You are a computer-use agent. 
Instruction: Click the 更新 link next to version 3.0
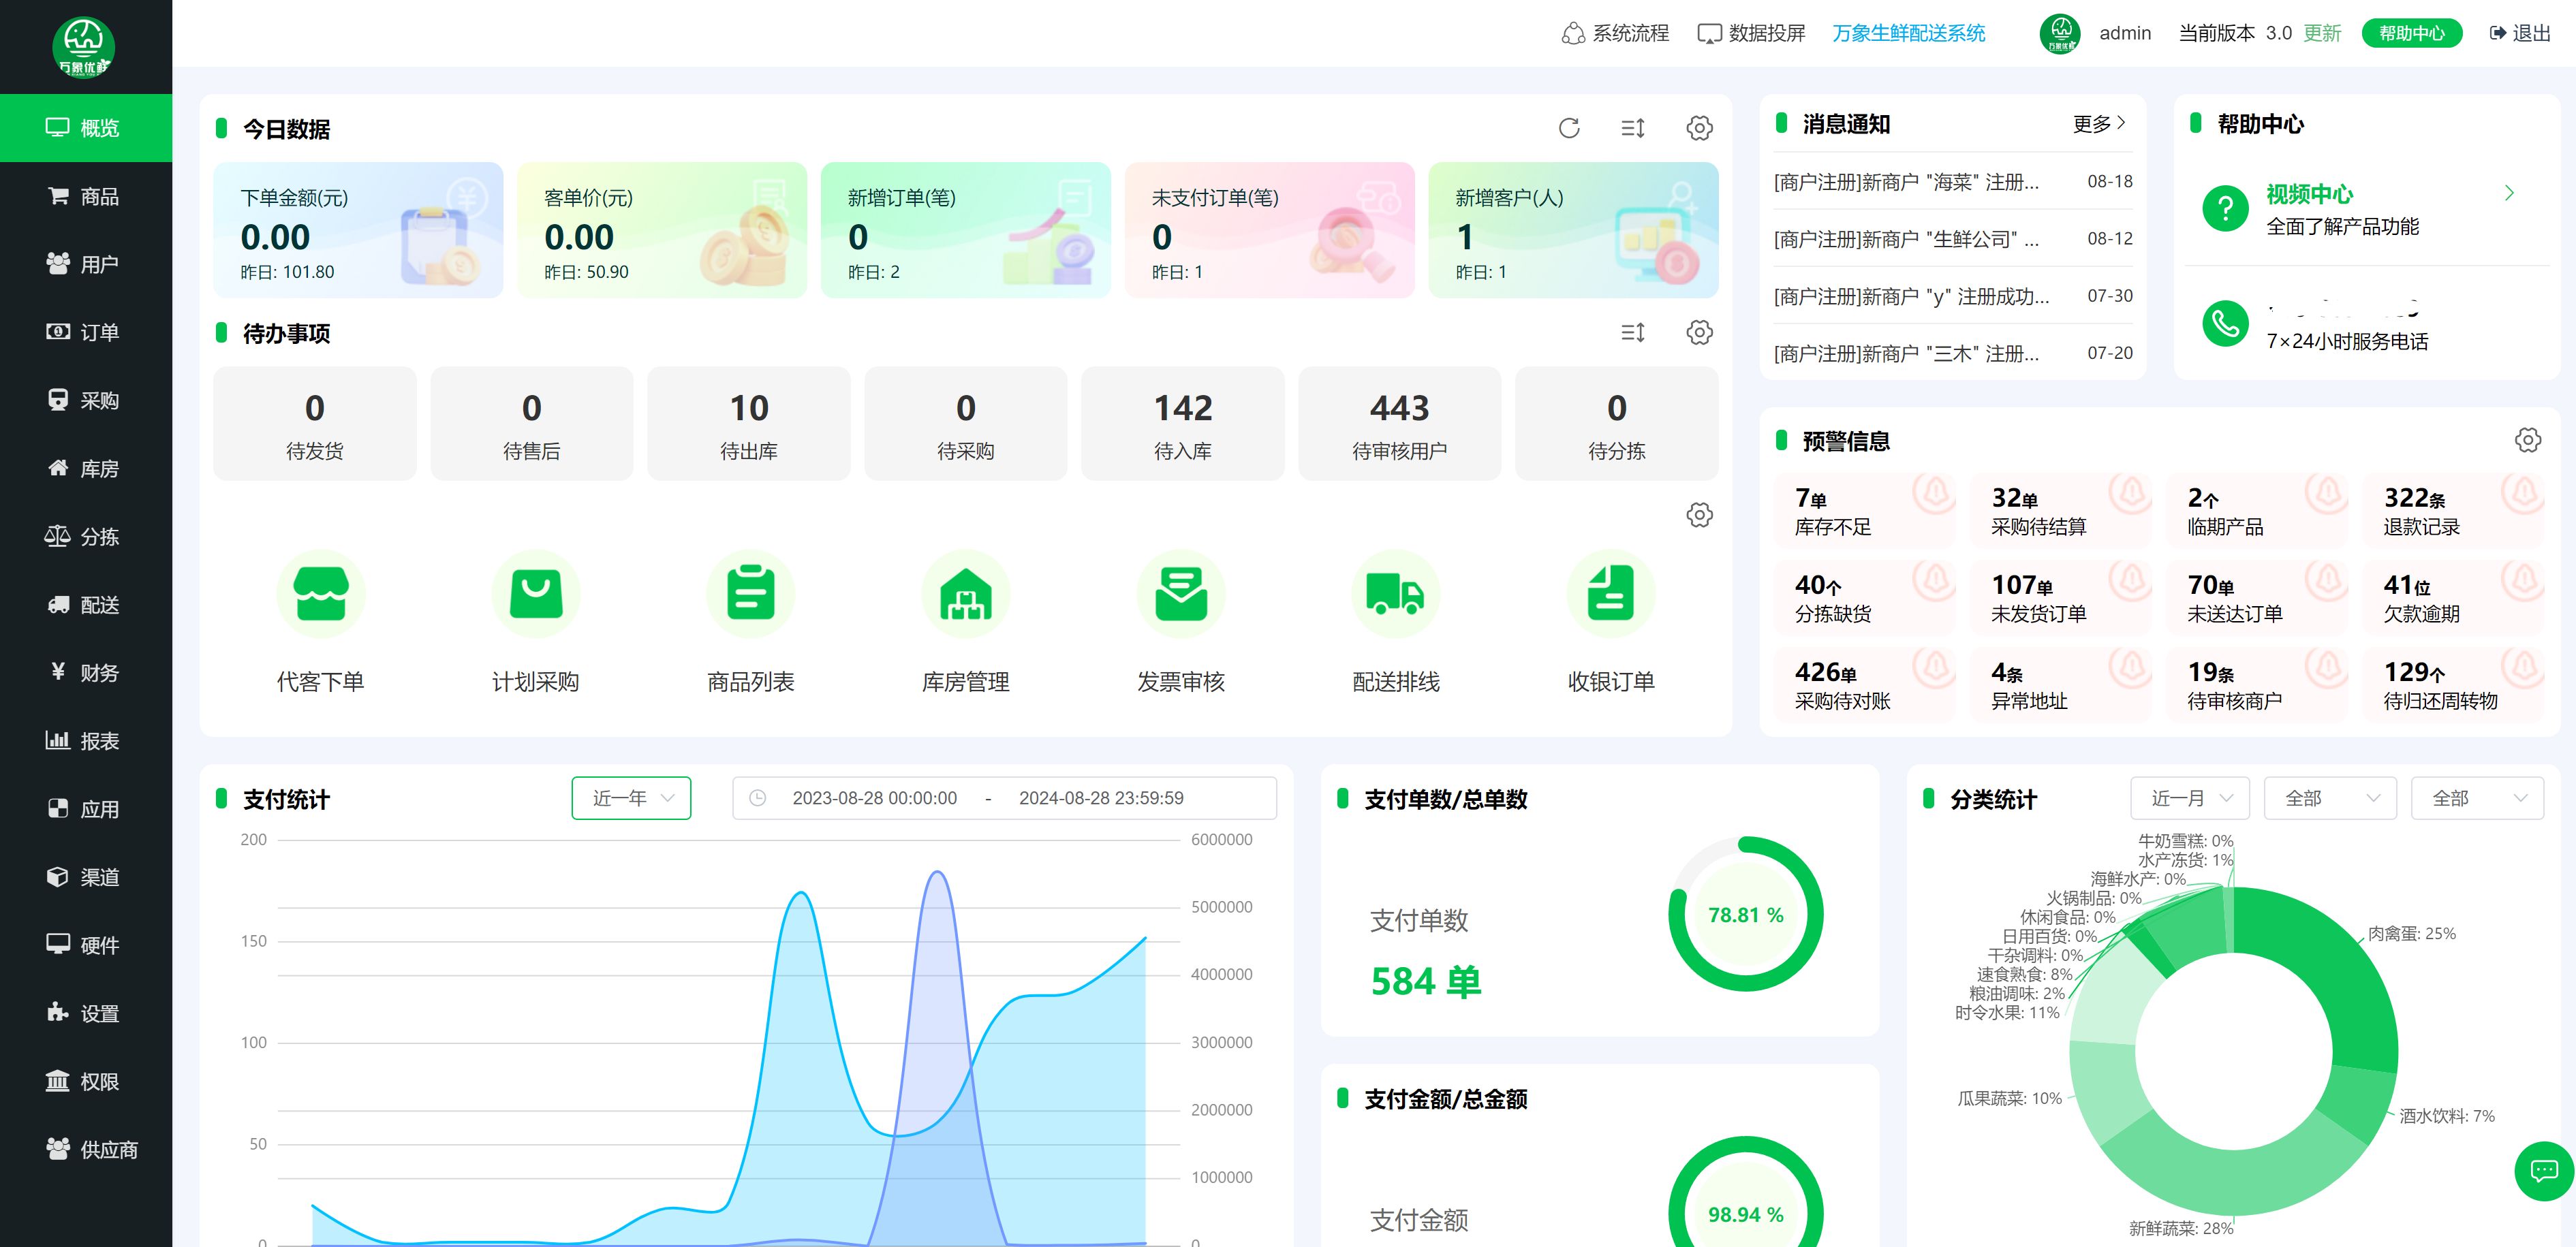(x=2322, y=32)
